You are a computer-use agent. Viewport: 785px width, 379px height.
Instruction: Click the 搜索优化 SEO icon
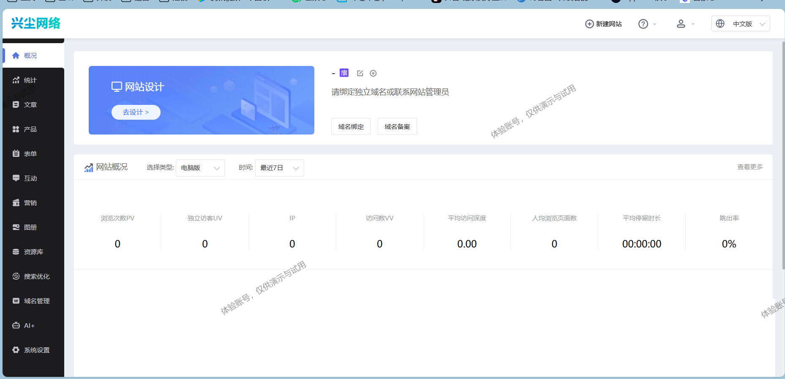tap(16, 276)
